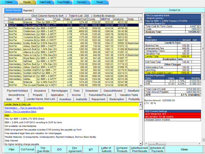
Task: Switch to the Rejected sub-tab
Action: (x=28, y=10)
